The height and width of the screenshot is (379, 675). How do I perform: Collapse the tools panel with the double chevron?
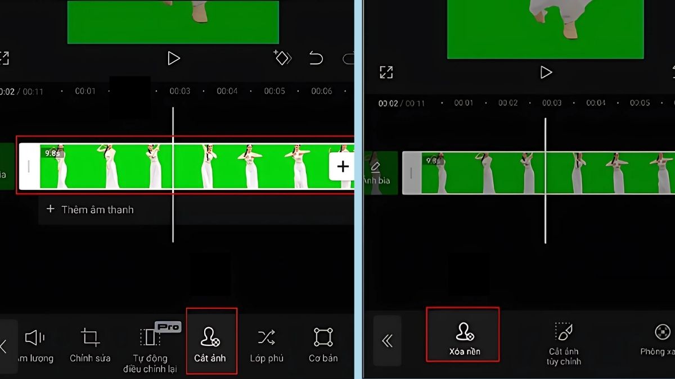click(x=388, y=341)
